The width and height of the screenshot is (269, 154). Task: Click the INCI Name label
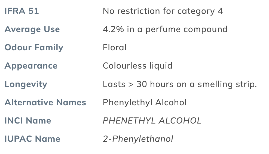click(27, 121)
